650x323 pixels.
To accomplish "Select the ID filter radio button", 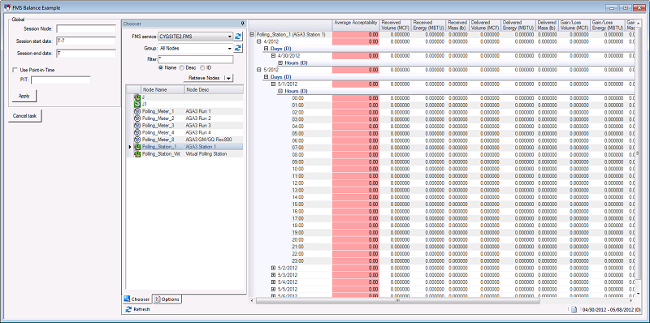I will tap(202, 67).
